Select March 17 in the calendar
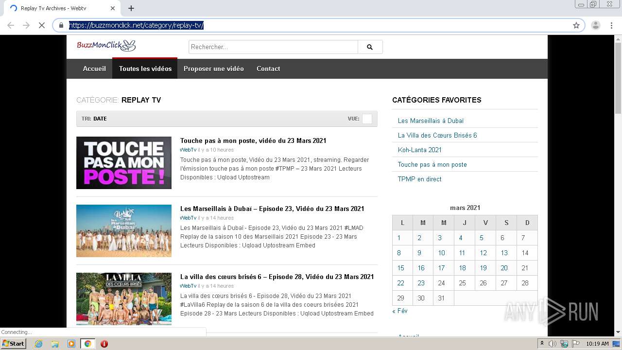 point(441,268)
